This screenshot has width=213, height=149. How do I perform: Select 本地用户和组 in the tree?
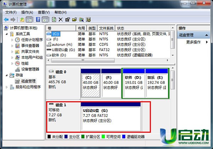[x=32, y=57]
